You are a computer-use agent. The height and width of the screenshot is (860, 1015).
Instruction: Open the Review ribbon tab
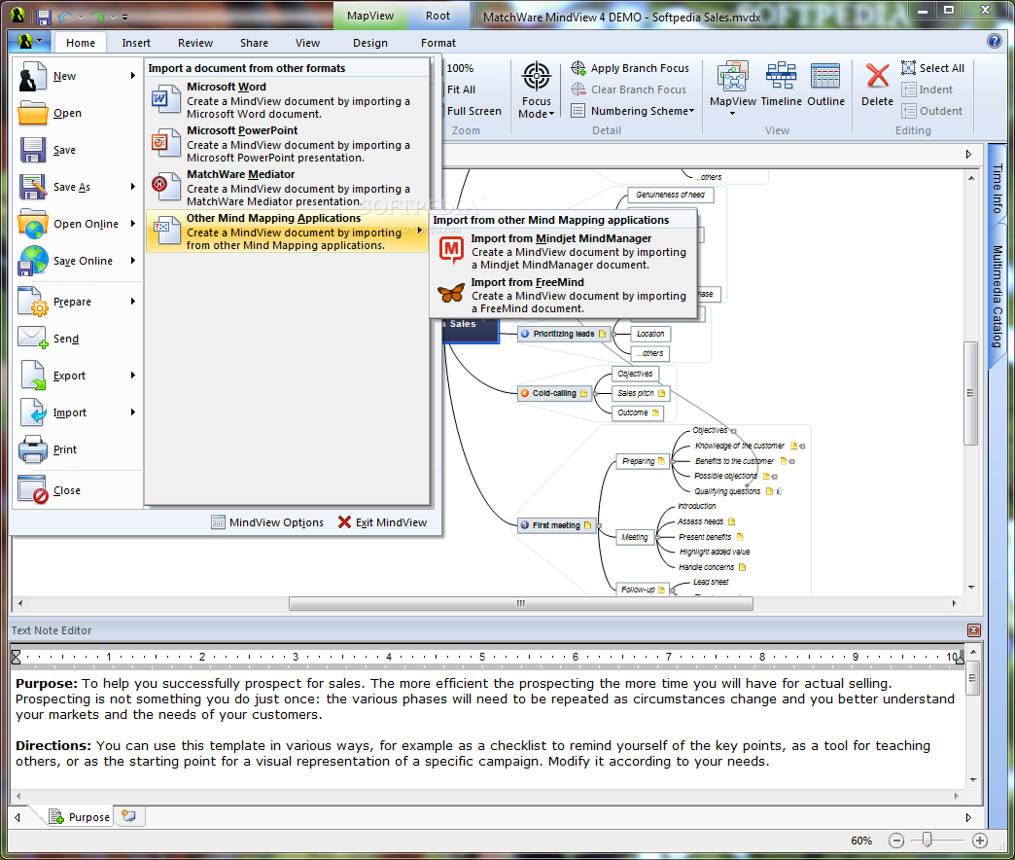[195, 43]
